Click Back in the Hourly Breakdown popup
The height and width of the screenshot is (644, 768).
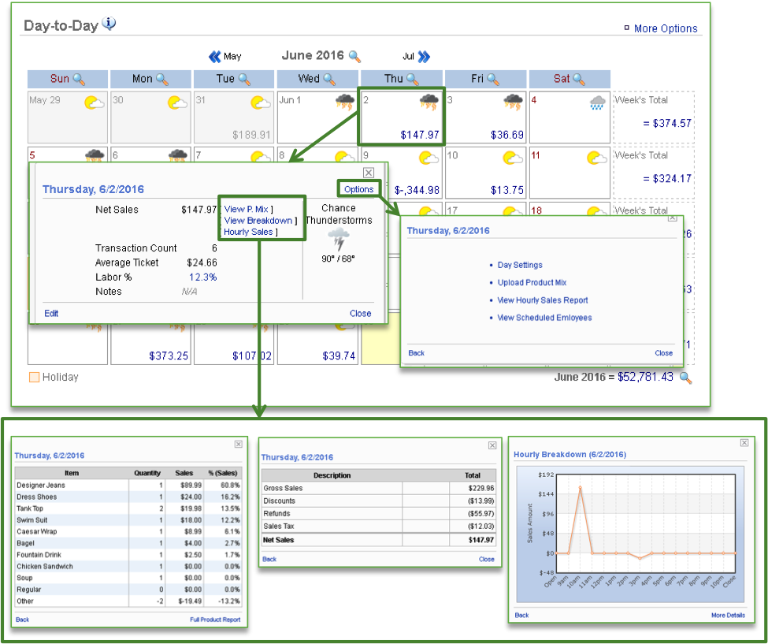[x=521, y=615]
